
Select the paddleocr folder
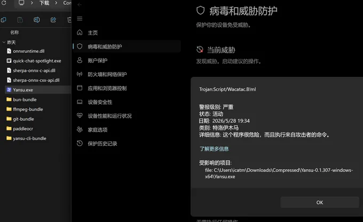[23, 129]
